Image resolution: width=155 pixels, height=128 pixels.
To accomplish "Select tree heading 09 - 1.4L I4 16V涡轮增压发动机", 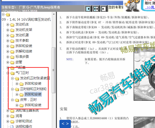I will click(x=26, y=19).
